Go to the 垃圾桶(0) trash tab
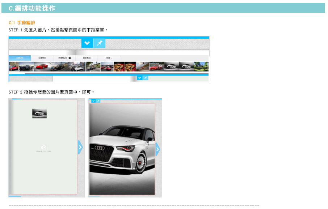The height and width of the screenshot is (209, 328). tap(87, 58)
